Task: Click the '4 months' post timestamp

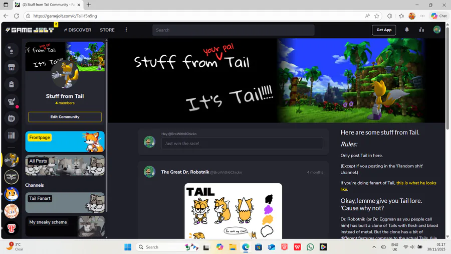Action: pos(315,172)
